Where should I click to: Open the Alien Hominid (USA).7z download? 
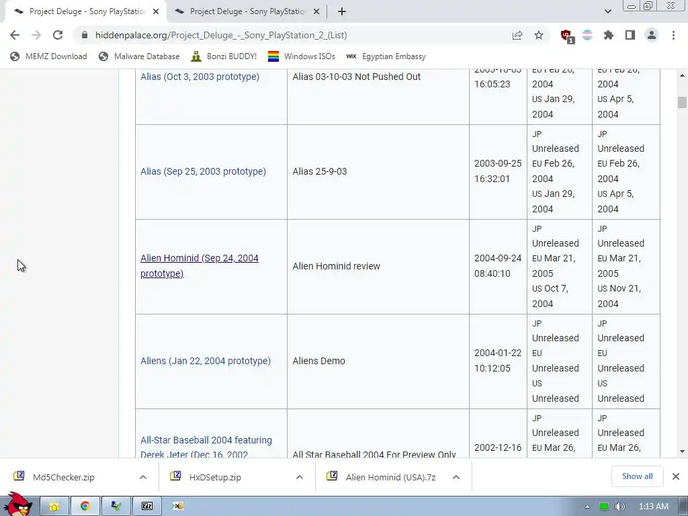(x=390, y=477)
